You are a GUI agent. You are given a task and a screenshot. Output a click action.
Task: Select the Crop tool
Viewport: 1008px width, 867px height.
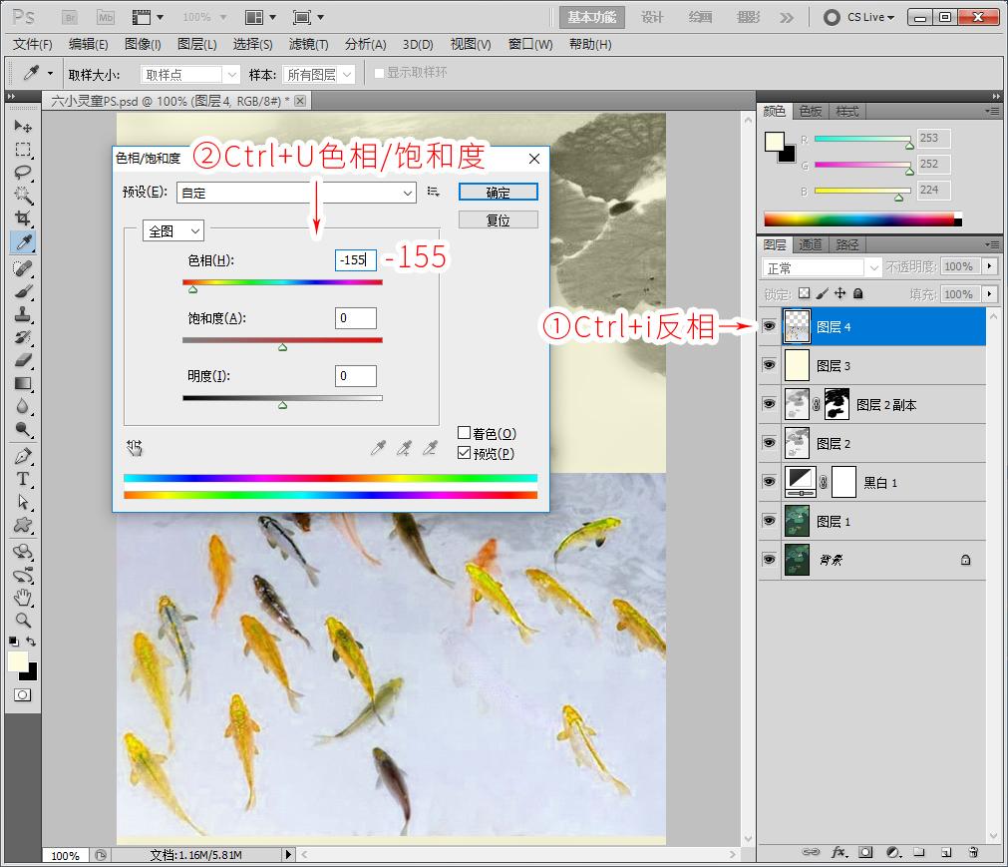[x=23, y=218]
